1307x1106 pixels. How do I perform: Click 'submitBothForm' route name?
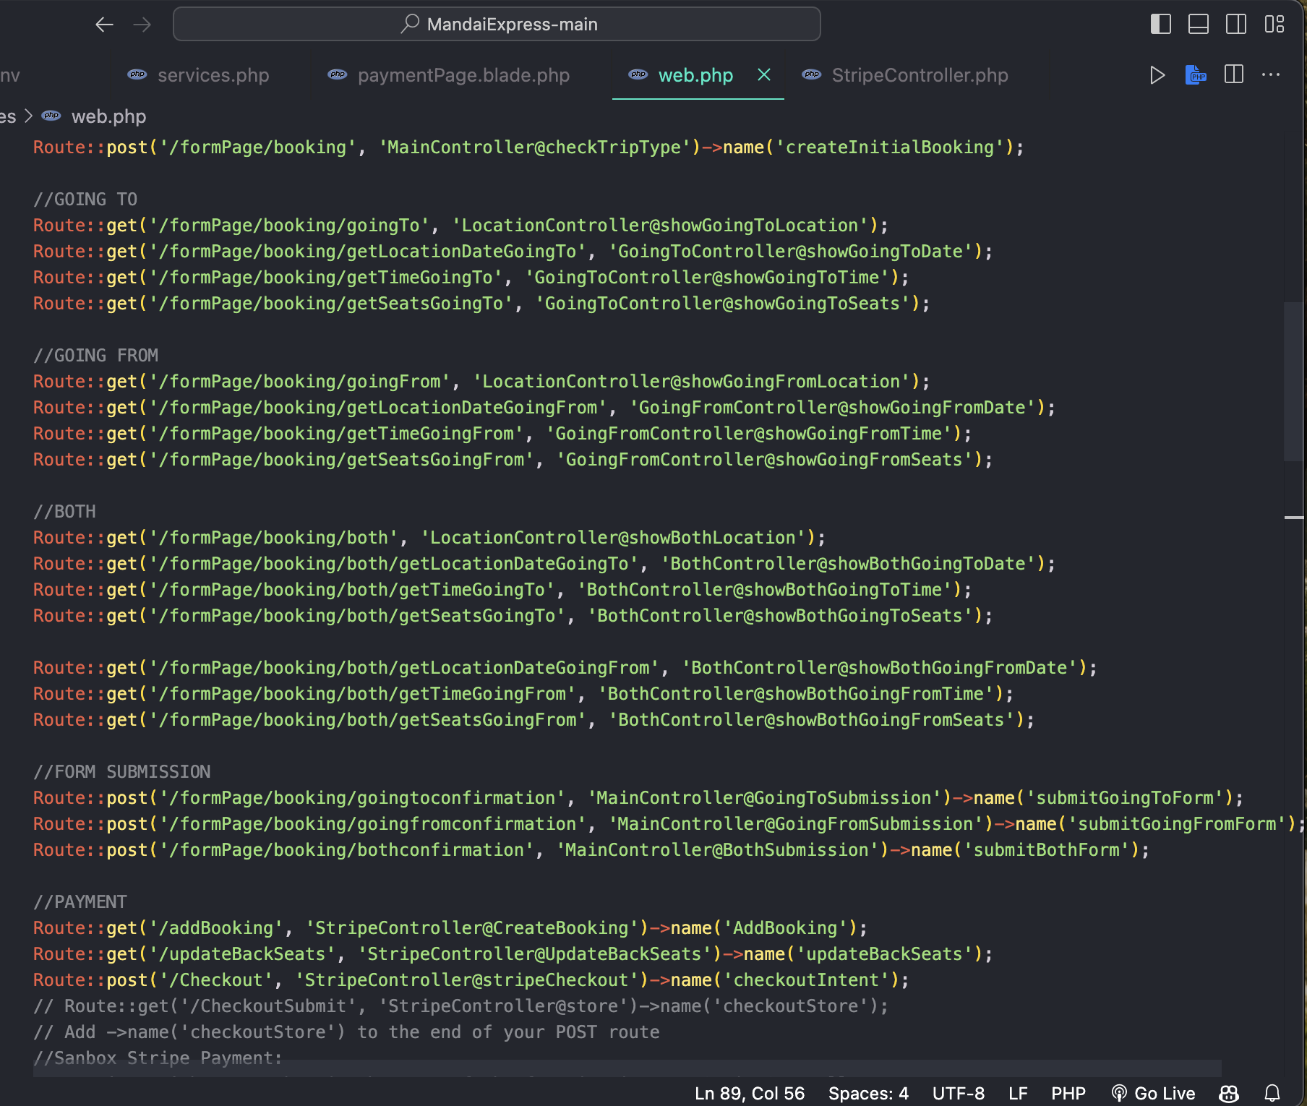(1047, 850)
